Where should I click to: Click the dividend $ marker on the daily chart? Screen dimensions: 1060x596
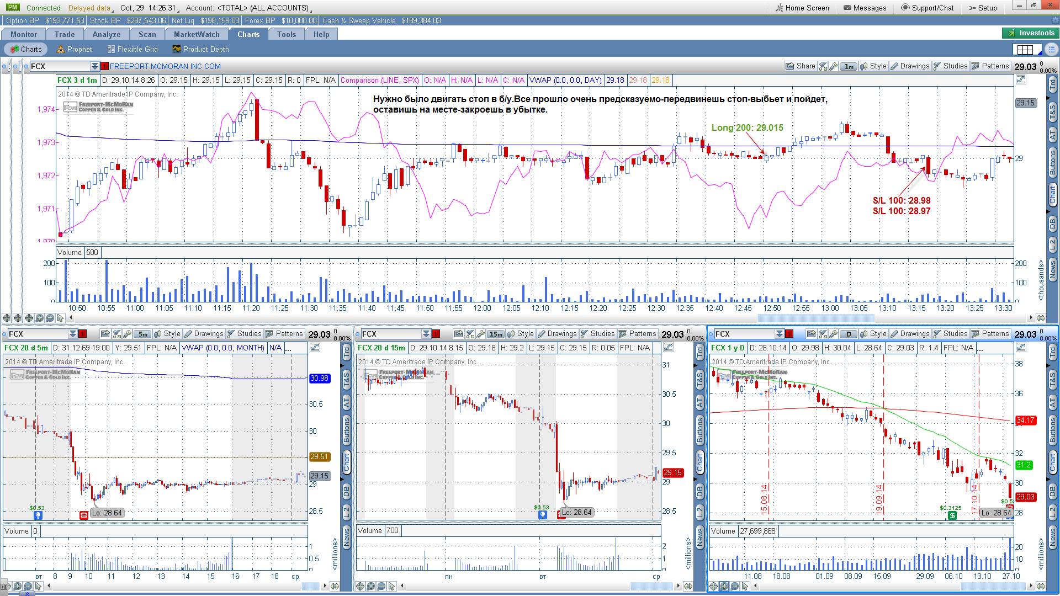[952, 515]
